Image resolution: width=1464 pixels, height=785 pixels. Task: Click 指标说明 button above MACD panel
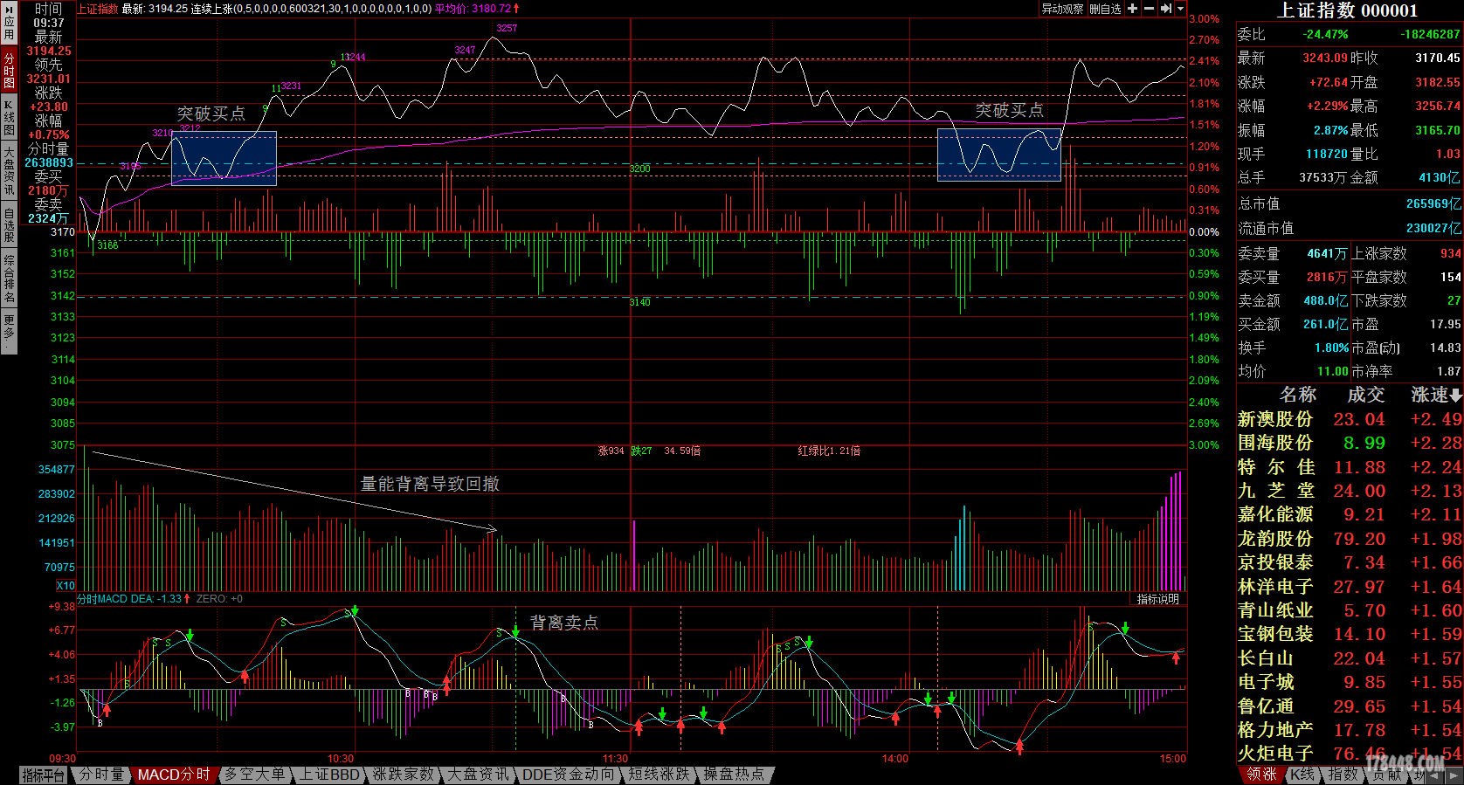1157,599
